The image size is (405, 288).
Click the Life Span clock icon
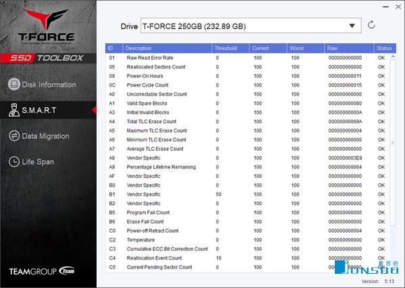coord(14,162)
